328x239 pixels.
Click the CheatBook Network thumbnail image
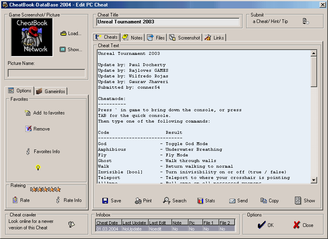32,37
